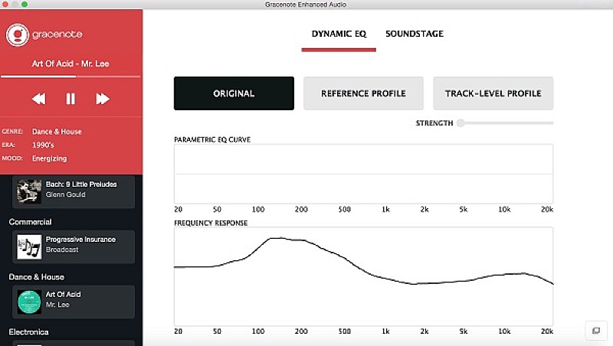Enable the Reference Profile mode
613x346 pixels.
[x=363, y=93]
